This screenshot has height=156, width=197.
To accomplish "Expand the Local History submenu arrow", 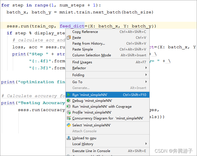I will pyautogui.click(x=146, y=144).
